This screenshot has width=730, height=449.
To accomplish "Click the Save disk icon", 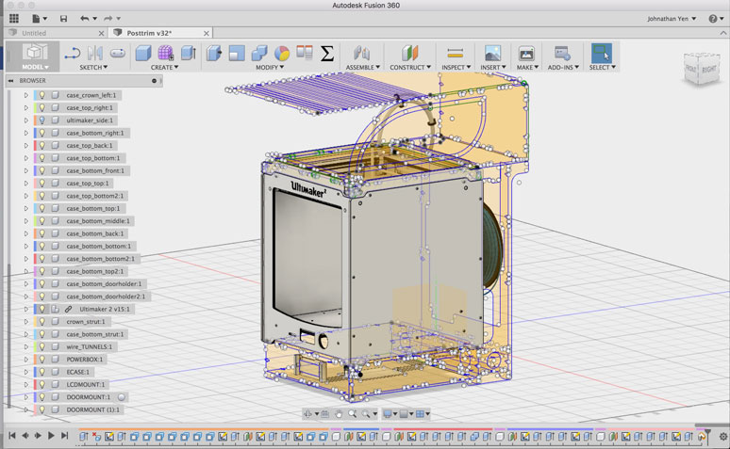I will point(63,19).
